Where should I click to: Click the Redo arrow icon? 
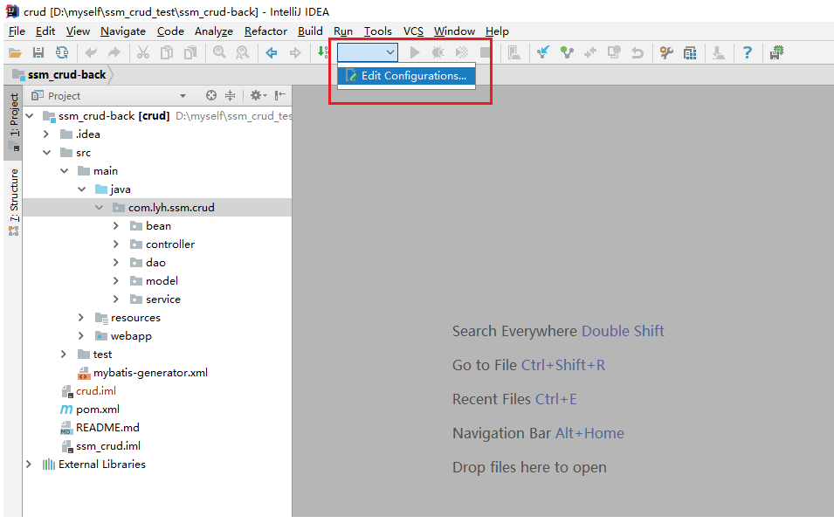[114, 52]
